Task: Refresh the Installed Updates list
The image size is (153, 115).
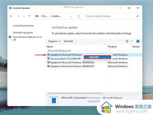Action: 78,16
